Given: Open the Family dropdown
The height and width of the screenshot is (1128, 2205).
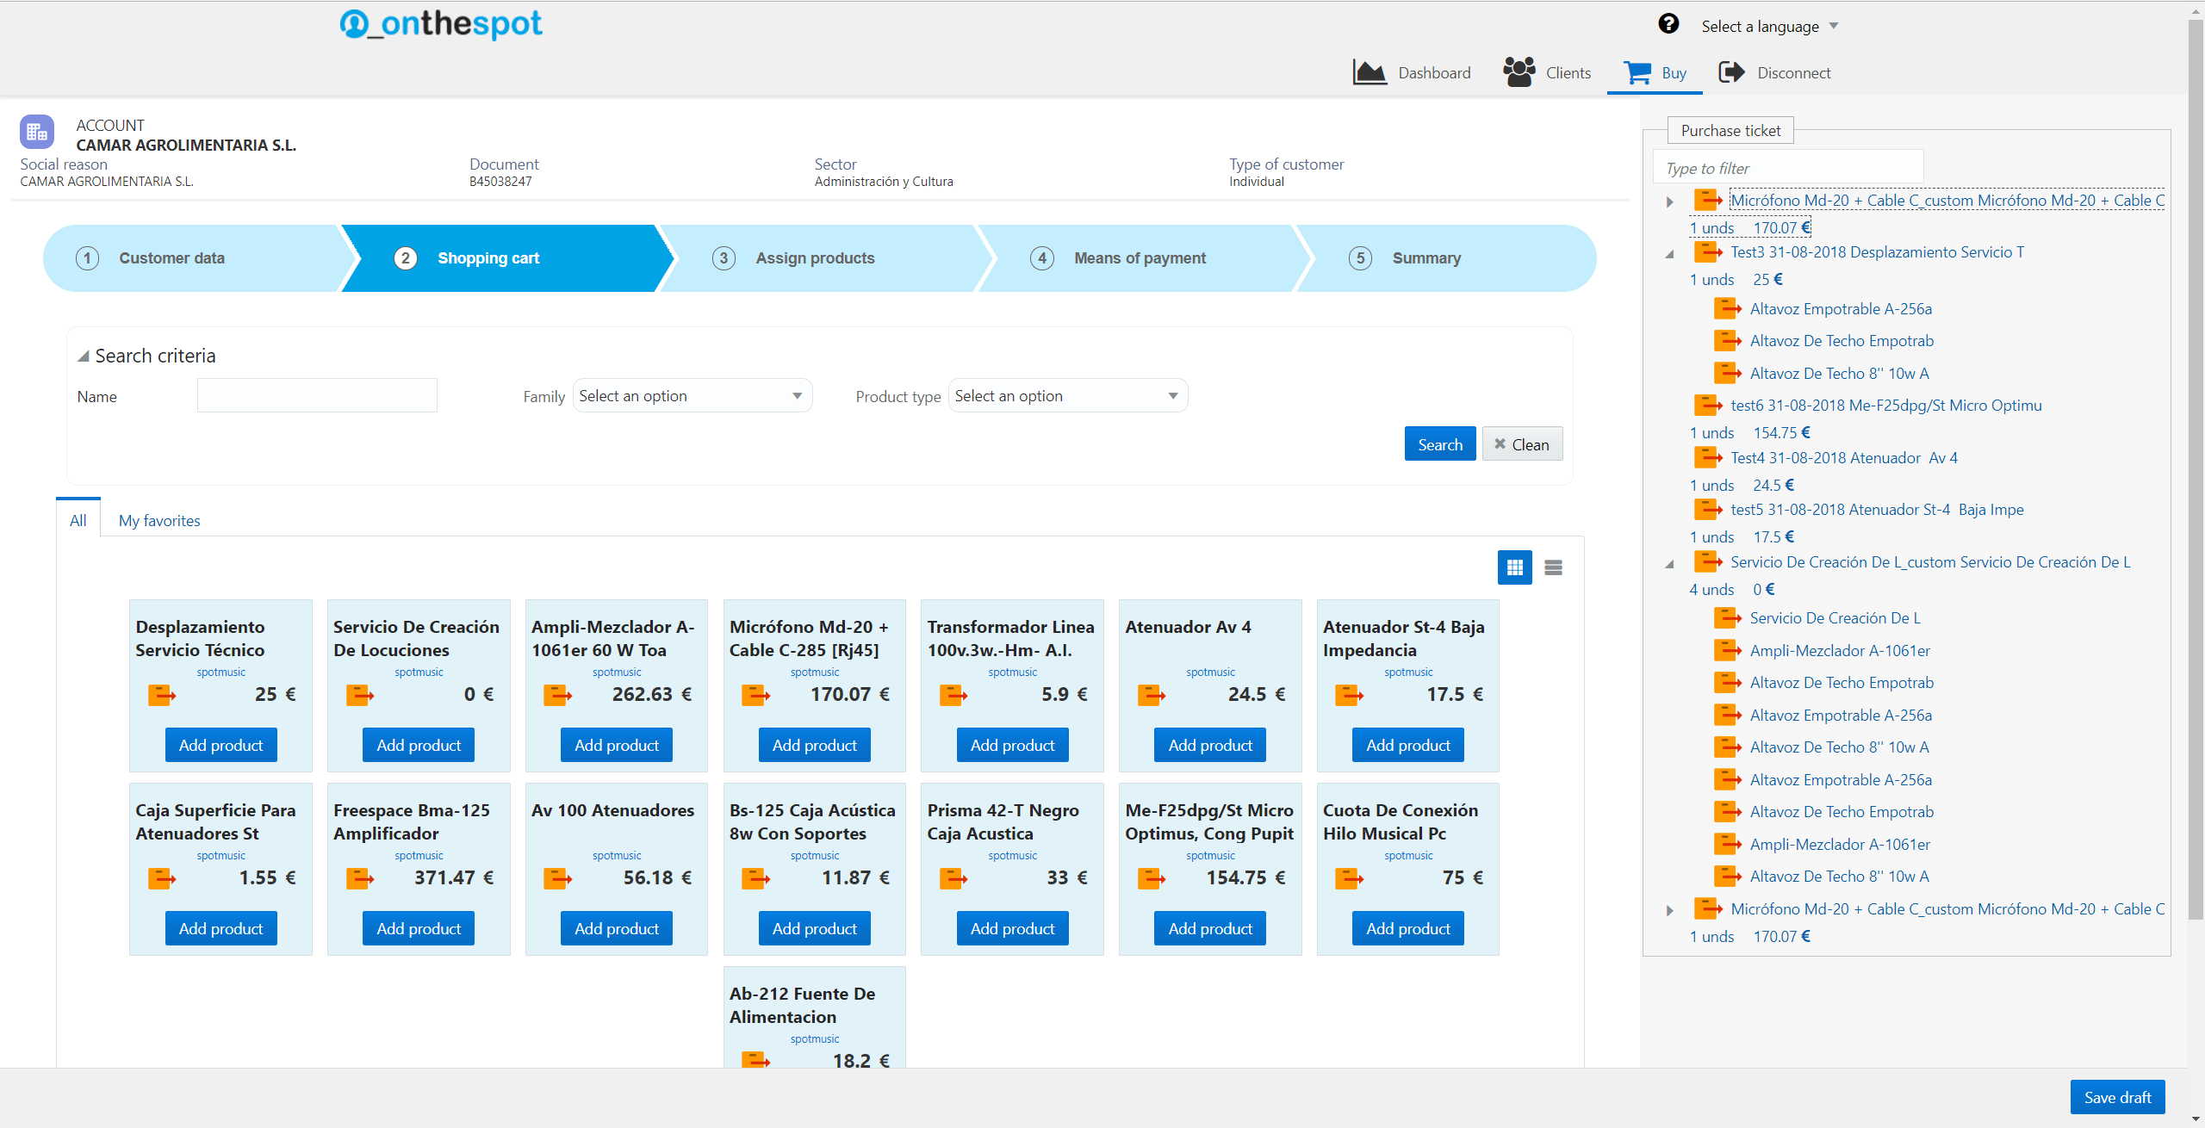Looking at the screenshot, I should pos(692,396).
